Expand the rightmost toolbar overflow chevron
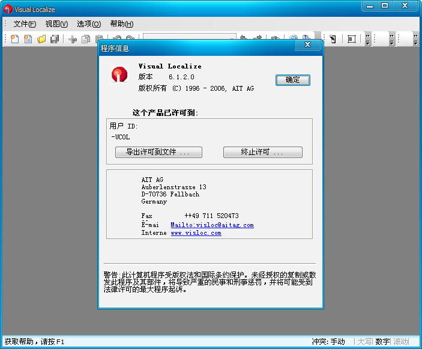 [x=415, y=39]
